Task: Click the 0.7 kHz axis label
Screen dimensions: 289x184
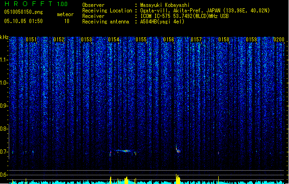Action: 4,152
